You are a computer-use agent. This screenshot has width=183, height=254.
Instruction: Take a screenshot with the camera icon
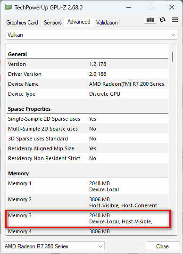pyautogui.click(x=150, y=20)
